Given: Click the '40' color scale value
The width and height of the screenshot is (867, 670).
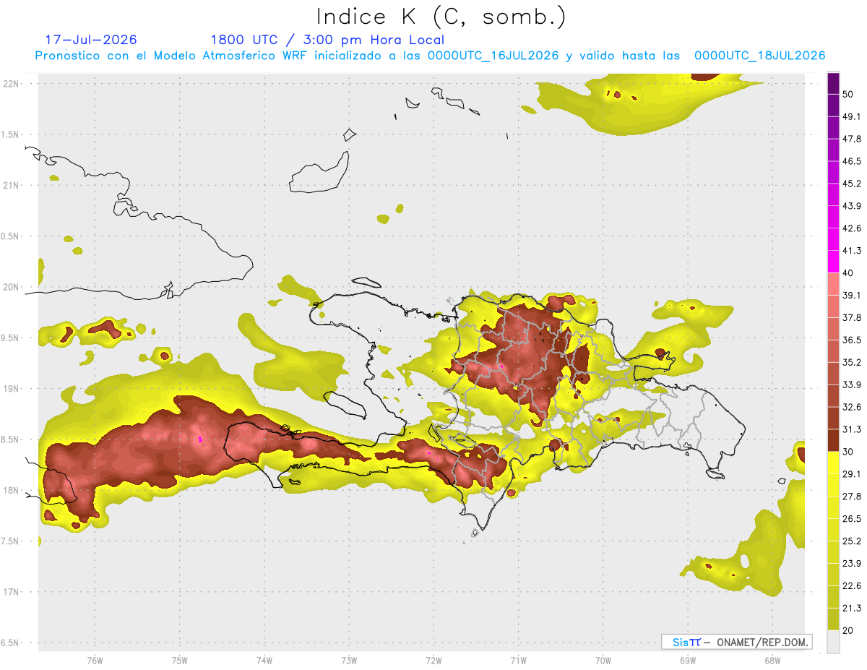Looking at the screenshot, I should 849,273.
